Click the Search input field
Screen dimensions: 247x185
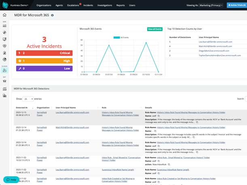[246, 99]
